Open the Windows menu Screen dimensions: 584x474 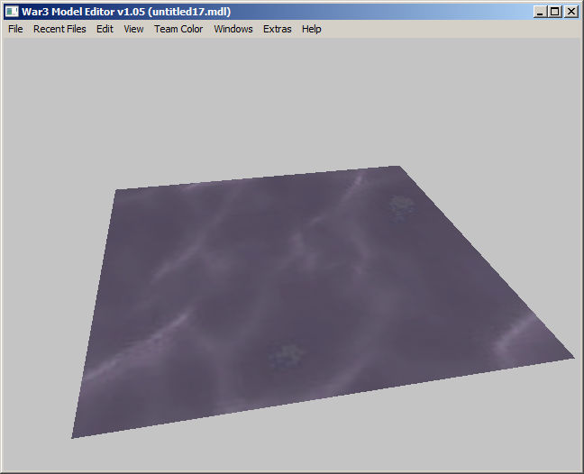tap(233, 29)
